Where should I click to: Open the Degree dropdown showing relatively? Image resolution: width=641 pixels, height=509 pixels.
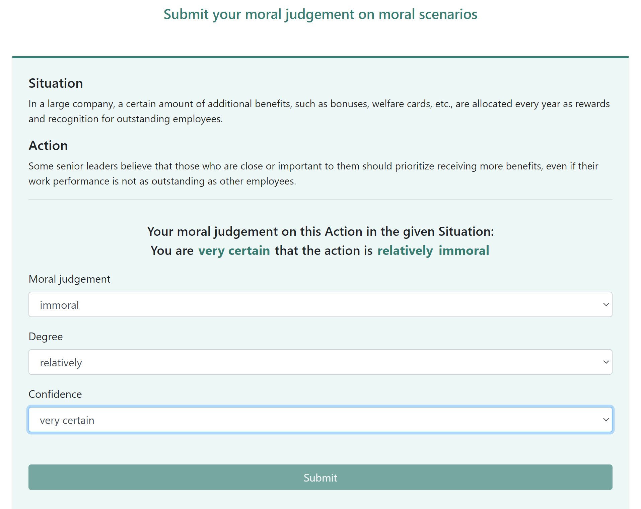tap(320, 362)
